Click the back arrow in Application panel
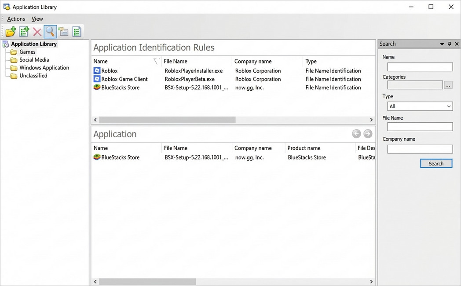 [356, 134]
